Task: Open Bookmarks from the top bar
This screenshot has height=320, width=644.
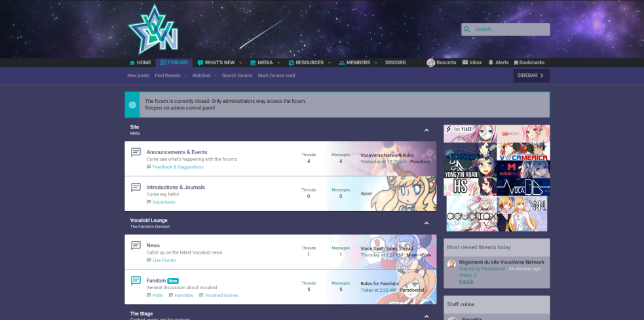Action: pos(529,62)
